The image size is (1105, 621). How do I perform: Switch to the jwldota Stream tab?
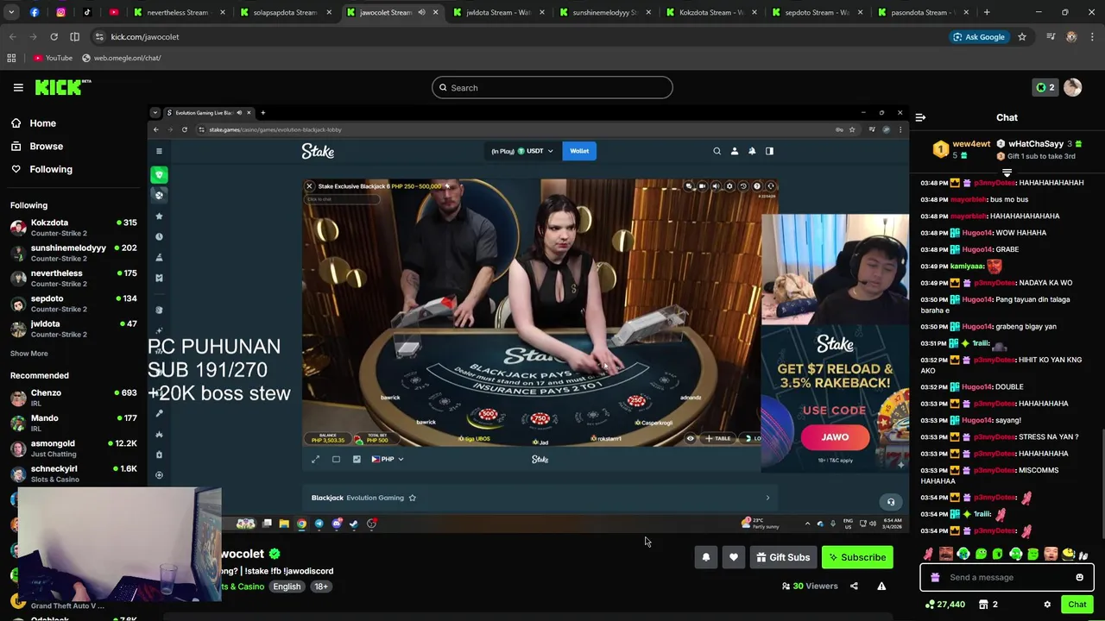tap(497, 12)
